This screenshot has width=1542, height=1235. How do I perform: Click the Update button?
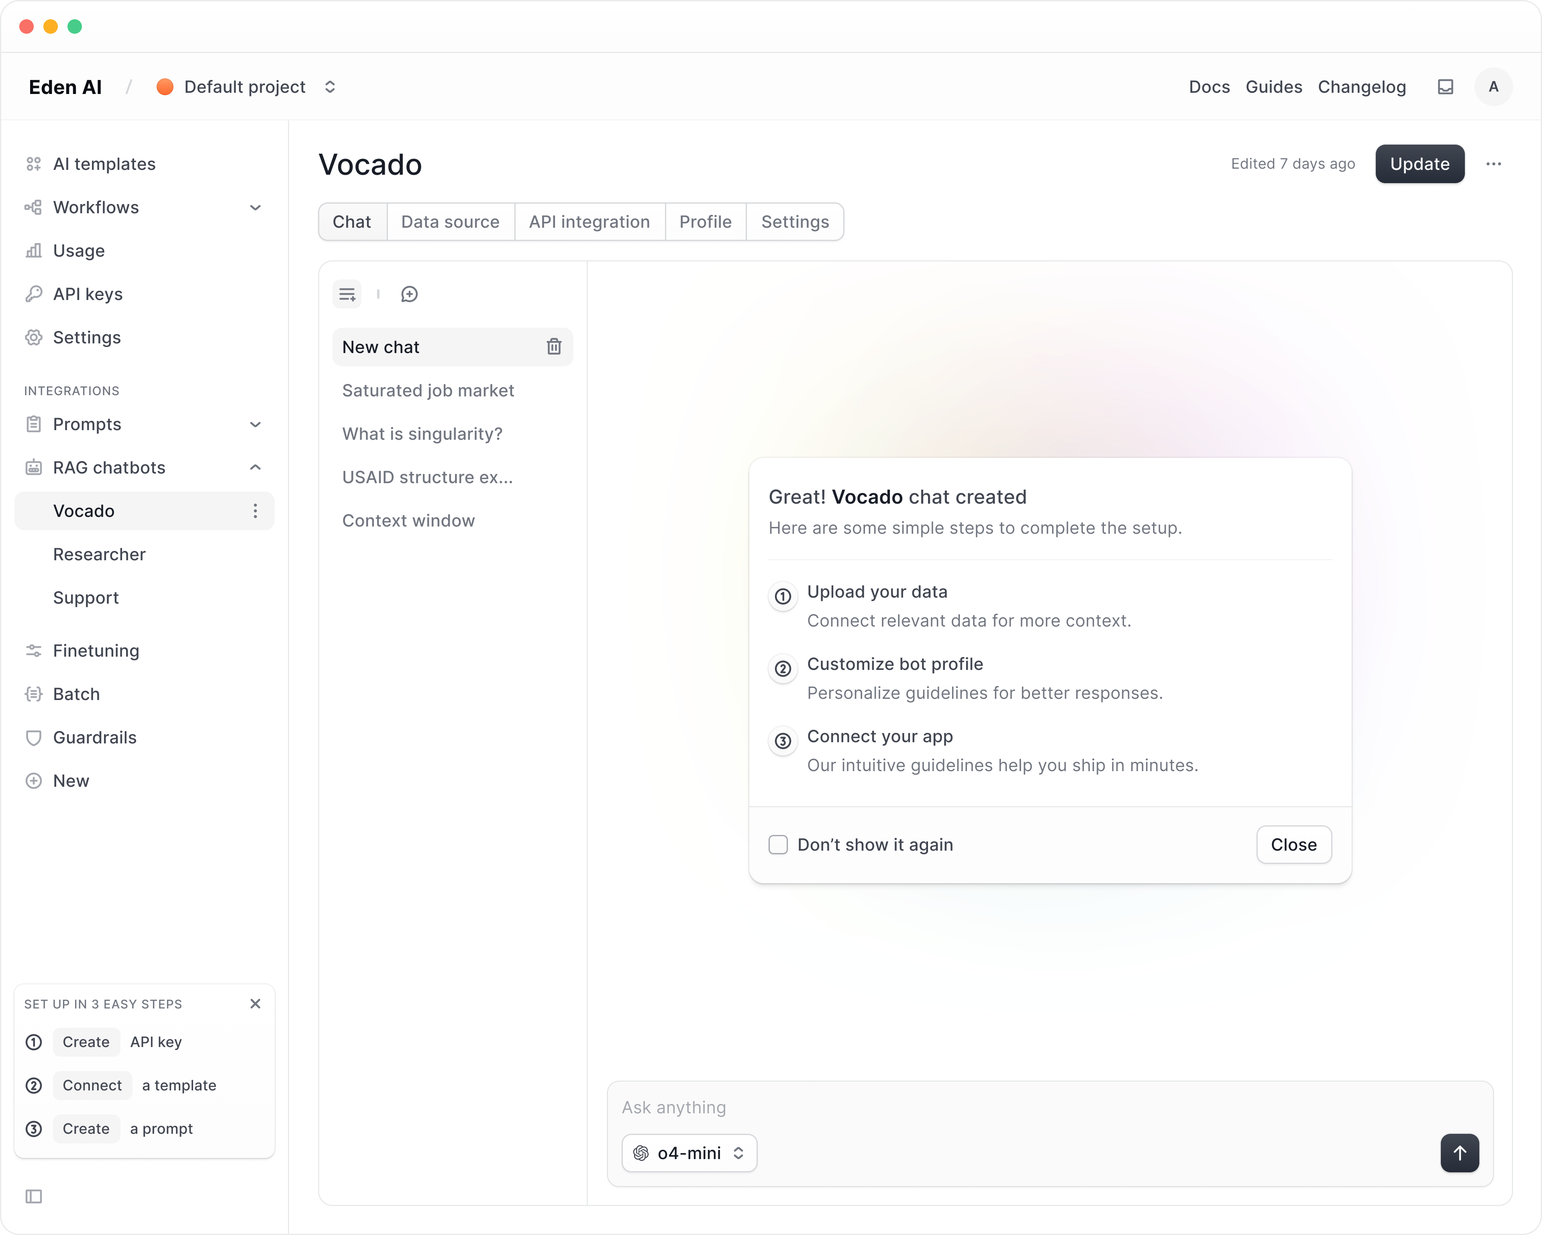(x=1420, y=164)
